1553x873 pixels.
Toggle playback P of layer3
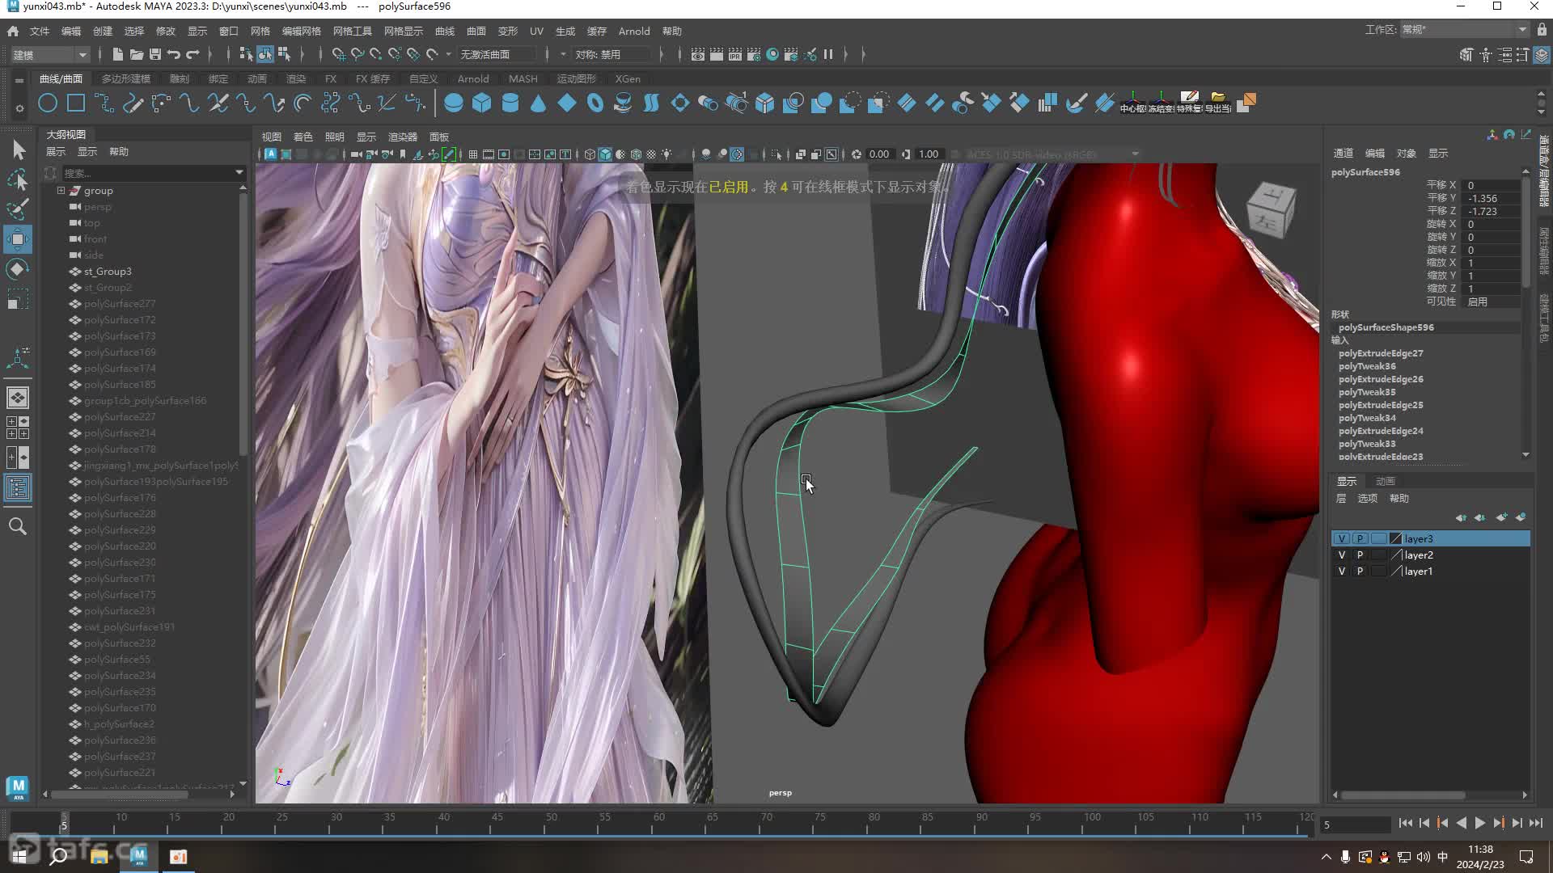(x=1360, y=539)
